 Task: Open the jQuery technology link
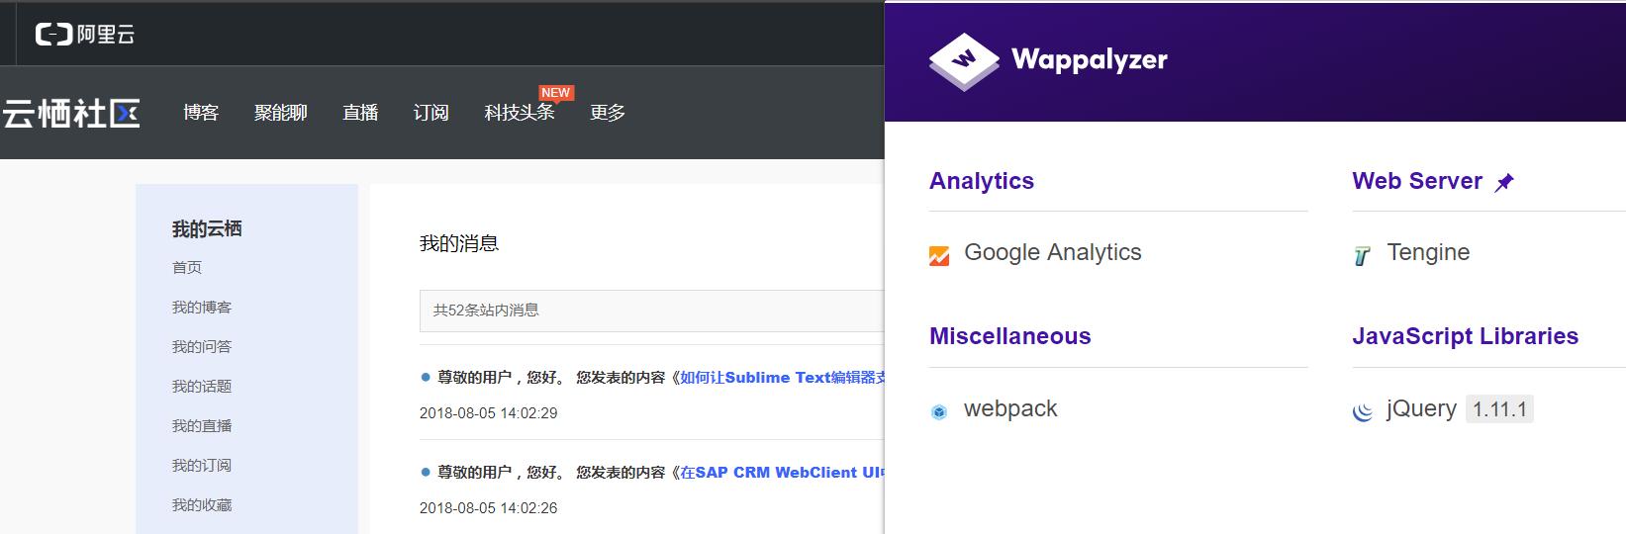point(1421,408)
